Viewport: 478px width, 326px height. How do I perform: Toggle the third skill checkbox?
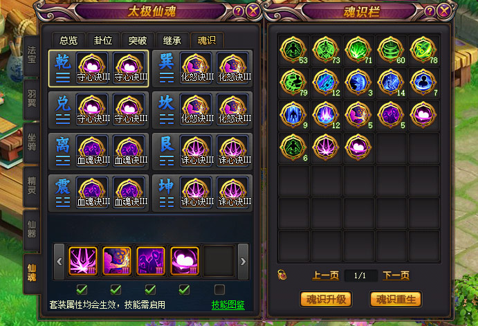[150, 289]
